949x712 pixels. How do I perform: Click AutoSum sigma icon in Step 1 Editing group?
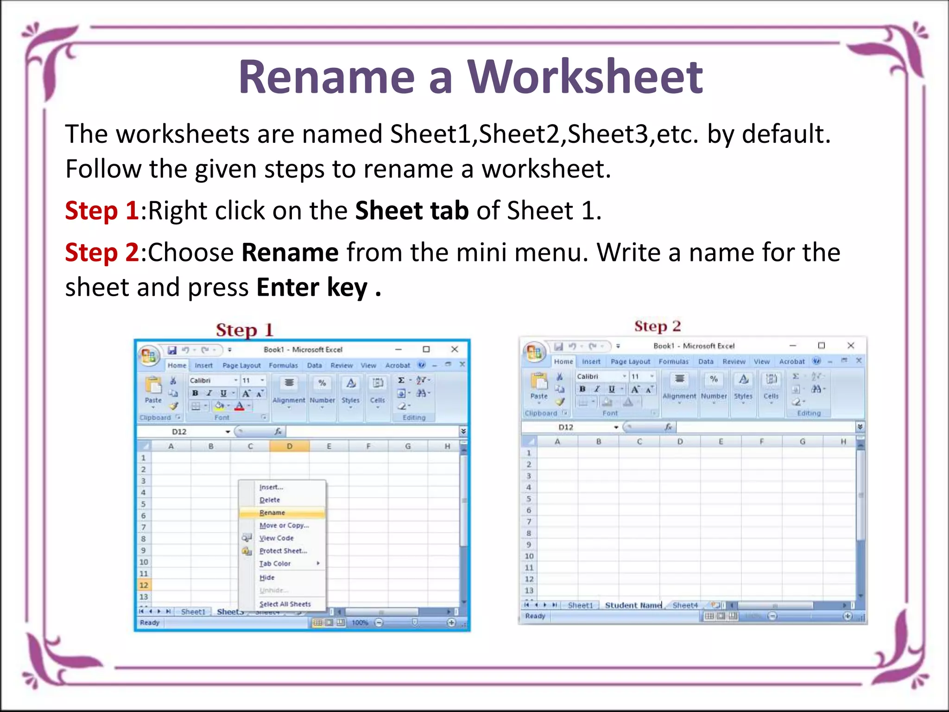pyautogui.click(x=401, y=380)
